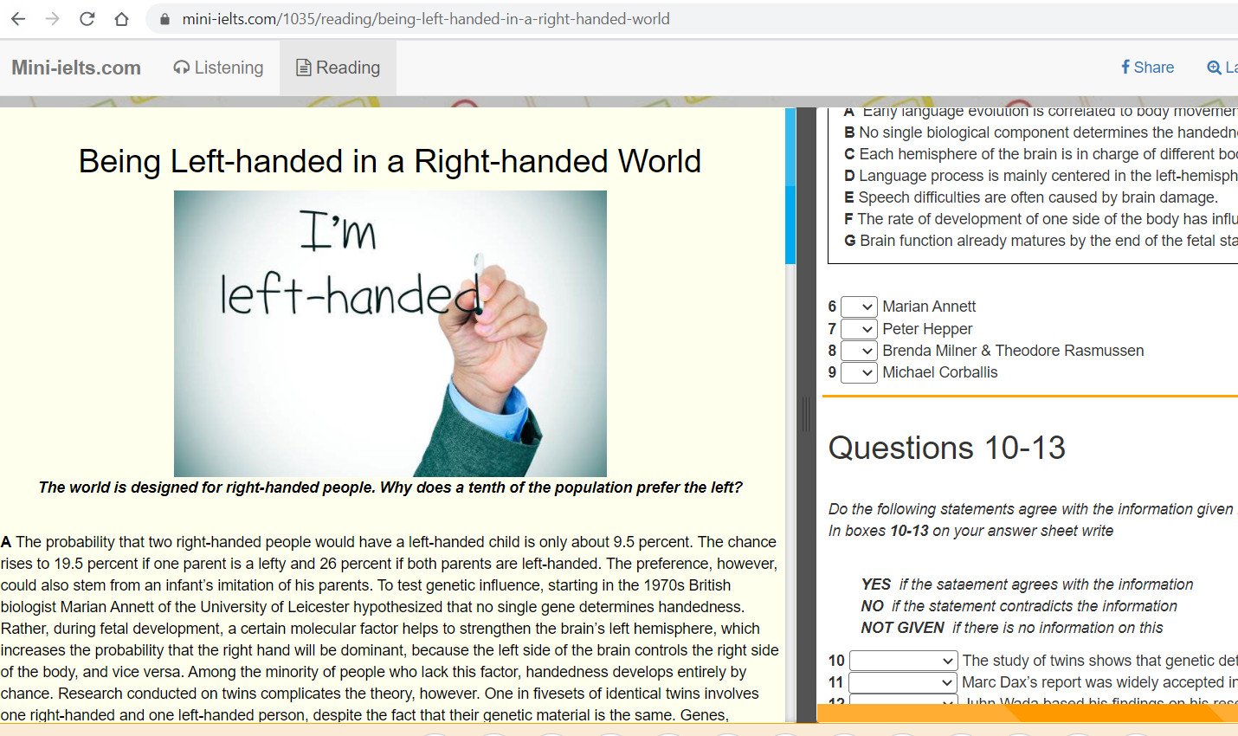Select answer dropdown for Michael Corballis
1238x736 pixels.
(859, 372)
